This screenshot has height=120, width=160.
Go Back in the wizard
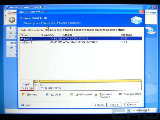99,105
